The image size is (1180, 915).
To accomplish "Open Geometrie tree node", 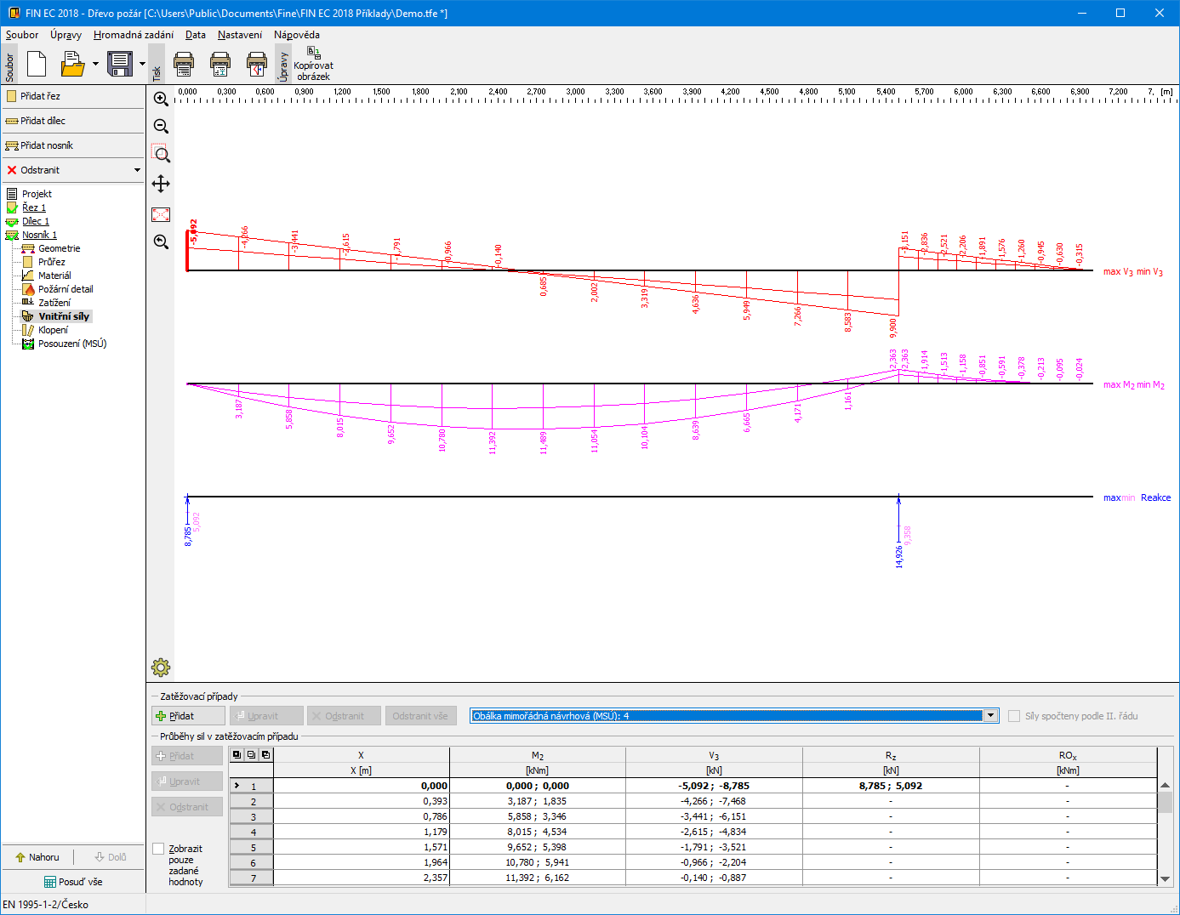I will tap(59, 248).
